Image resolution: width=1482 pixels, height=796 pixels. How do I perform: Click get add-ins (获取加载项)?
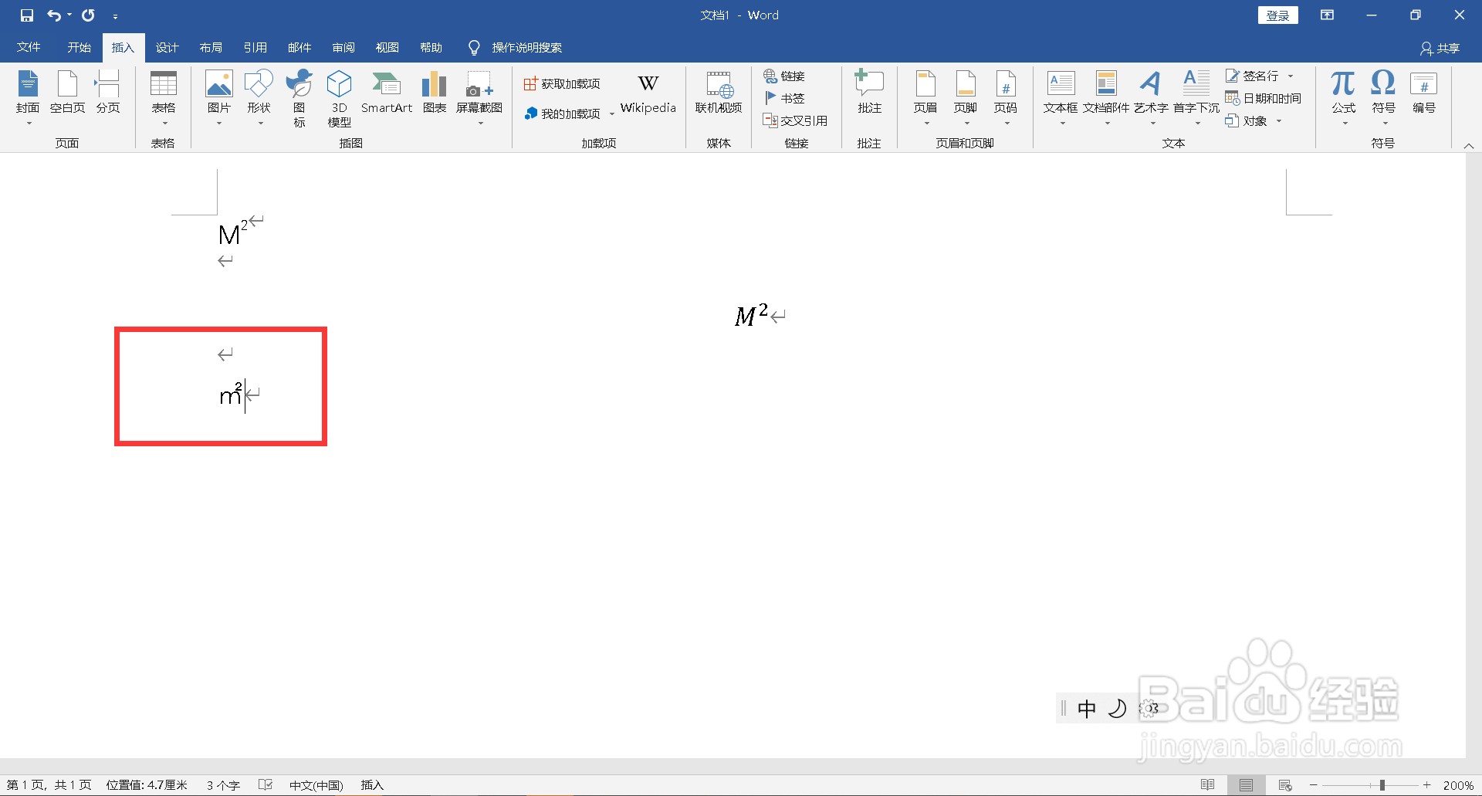click(x=562, y=83)
